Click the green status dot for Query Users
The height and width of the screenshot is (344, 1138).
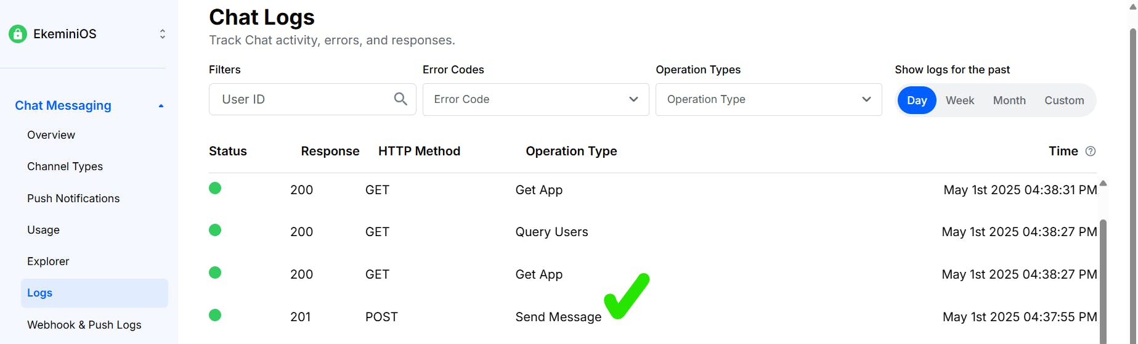(215, 231)
